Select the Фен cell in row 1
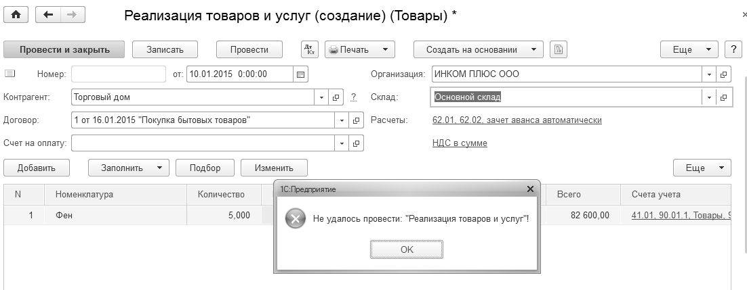 (x=115, y=216)
